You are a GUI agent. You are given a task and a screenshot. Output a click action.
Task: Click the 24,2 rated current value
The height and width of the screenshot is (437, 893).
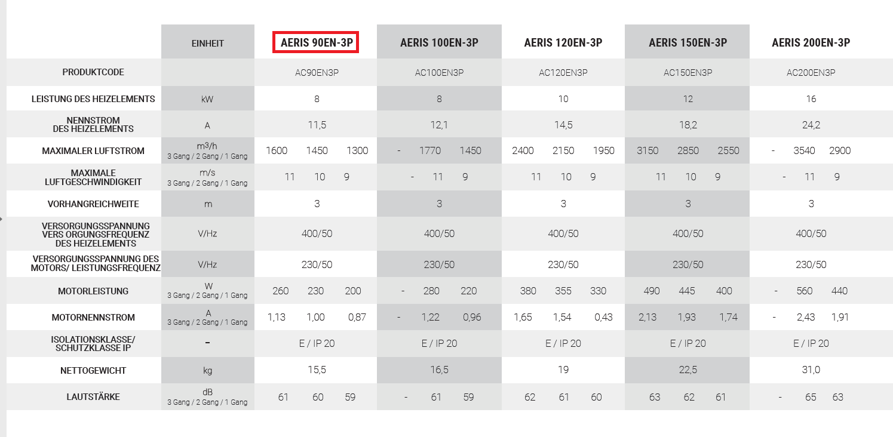pos(811,125)
